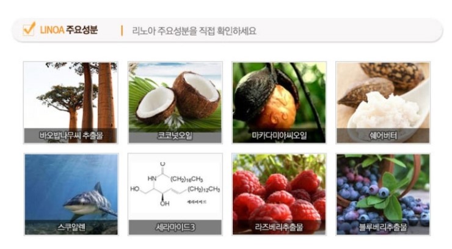Select the 라즈베리추출물 label
The image size is (452, 249).
pos(279,228)
